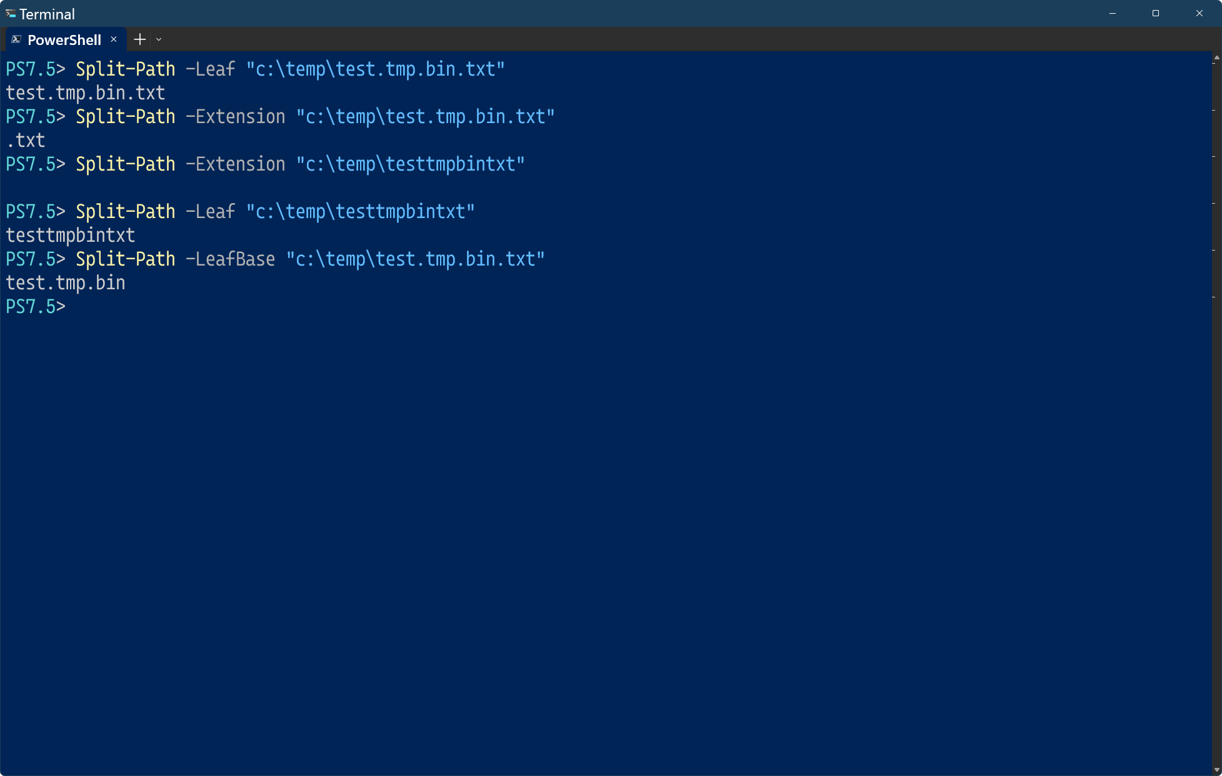This screenshot has height=776, width=1222.
Task: Click the -LeafBase parameter text
Action: click(x=230, y=259)
